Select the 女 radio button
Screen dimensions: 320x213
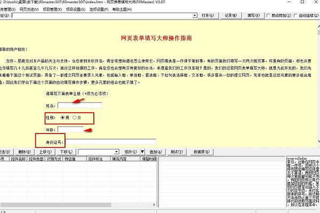tap(74, 117)
